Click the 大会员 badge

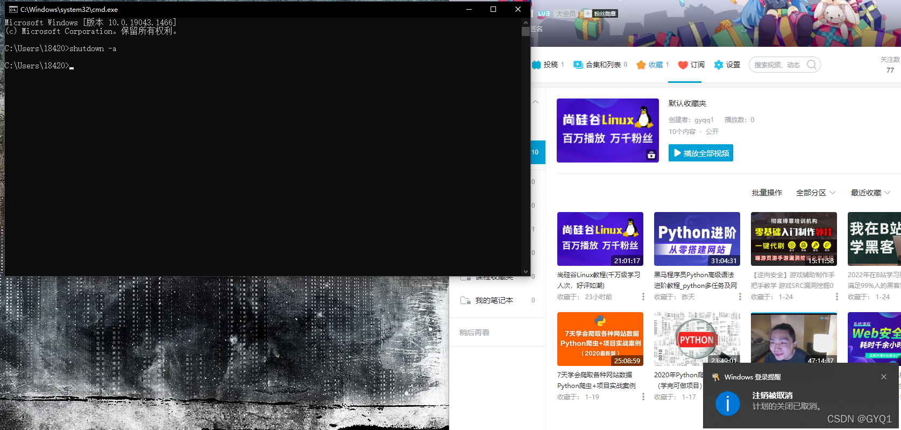565,13
